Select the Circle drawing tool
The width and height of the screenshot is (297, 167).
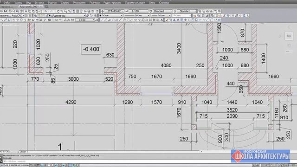[x=124, y=20]
